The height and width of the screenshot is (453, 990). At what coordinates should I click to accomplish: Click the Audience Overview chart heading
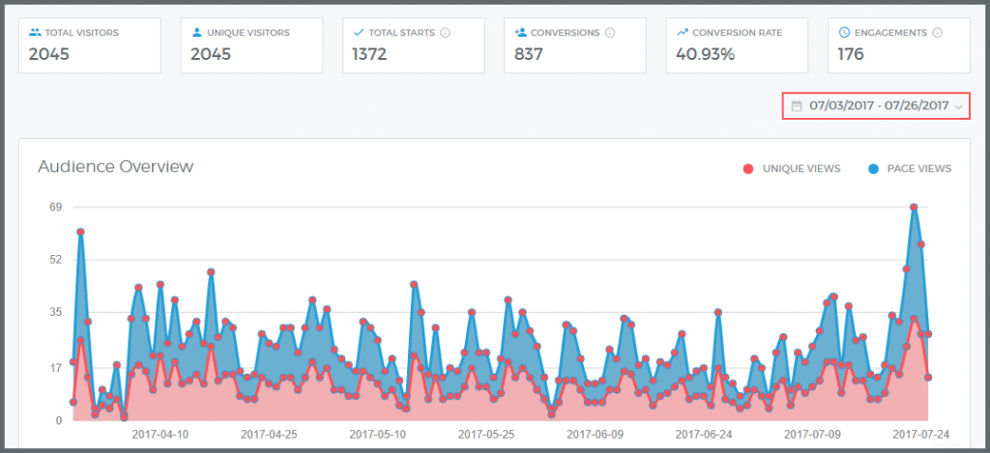click(116, 166)
